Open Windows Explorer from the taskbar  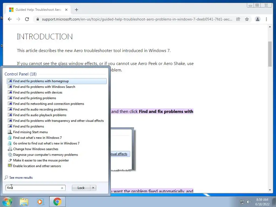24,202
